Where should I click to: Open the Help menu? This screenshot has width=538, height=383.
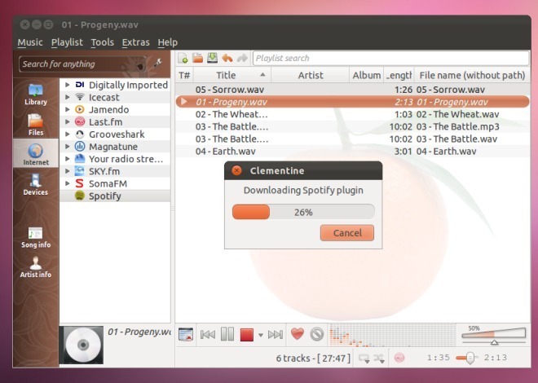(167, 42)
